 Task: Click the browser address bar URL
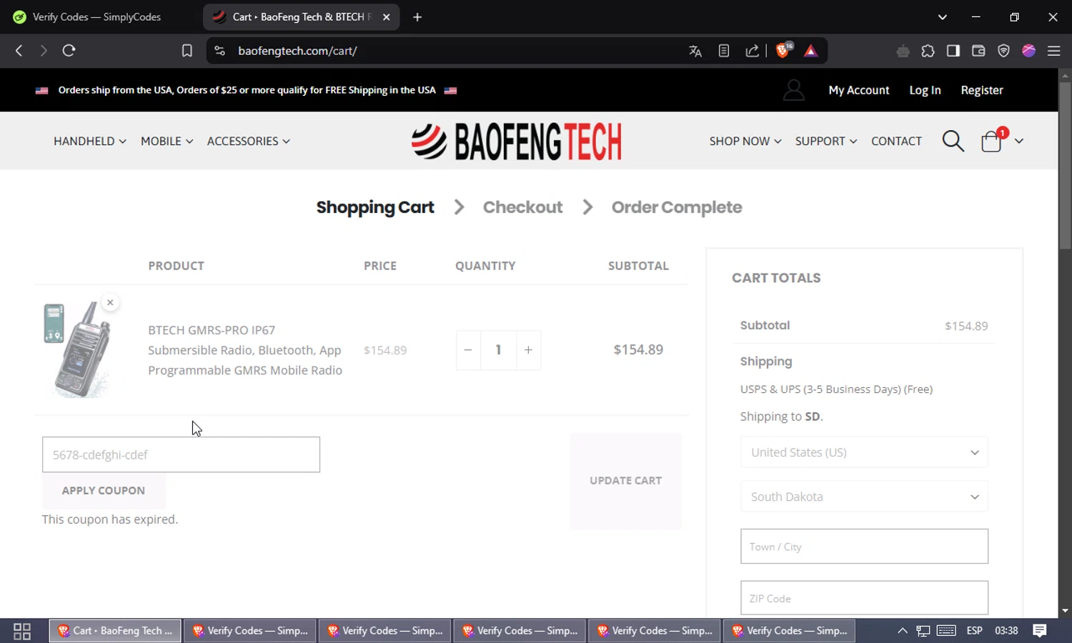coord(297,51)
